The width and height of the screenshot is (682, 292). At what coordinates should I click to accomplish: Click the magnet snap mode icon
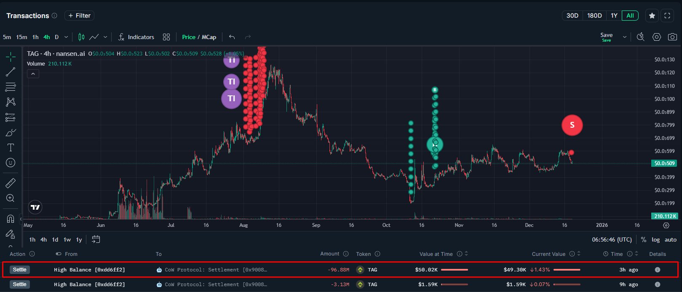pos(11,219)
